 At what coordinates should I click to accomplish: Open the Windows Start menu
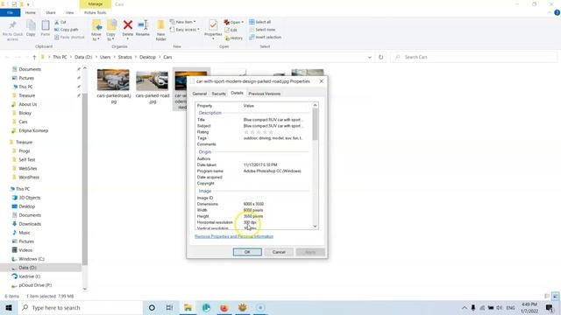pyautogui.click(x=9, y=307)
